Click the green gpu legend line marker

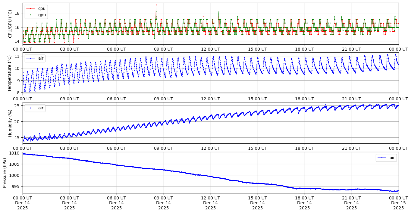[30, 15]
